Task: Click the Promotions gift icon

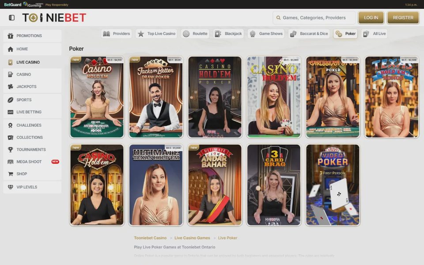Action: pos(10,36)
